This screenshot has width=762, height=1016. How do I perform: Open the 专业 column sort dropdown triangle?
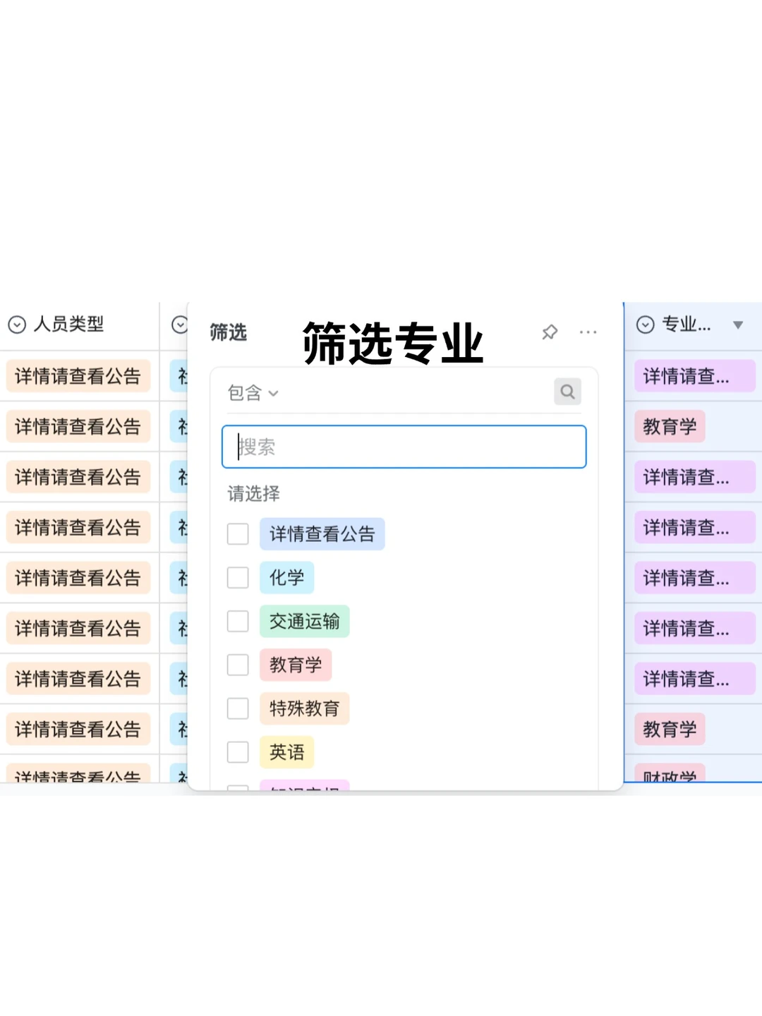click(737, 325)
